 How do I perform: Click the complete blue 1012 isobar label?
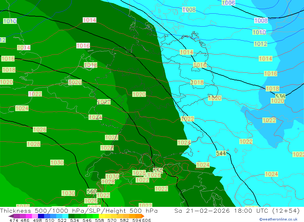(261, 44)
